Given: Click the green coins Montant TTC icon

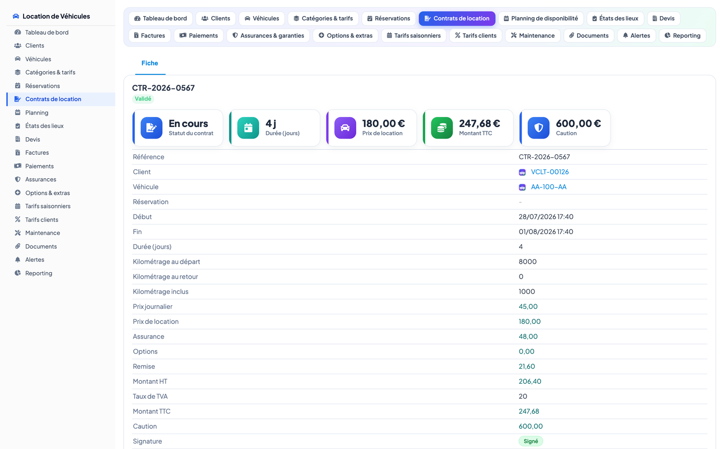Looking at the screenshot, I should (442, 128).
